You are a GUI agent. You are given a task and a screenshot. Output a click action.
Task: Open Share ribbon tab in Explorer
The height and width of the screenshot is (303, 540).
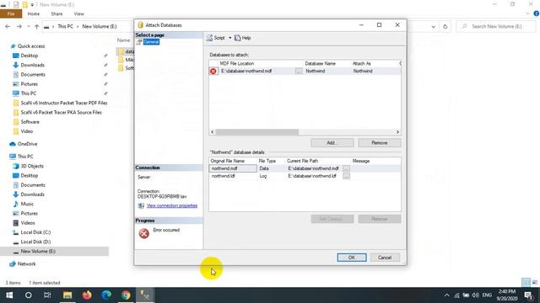tap(57, 13)
